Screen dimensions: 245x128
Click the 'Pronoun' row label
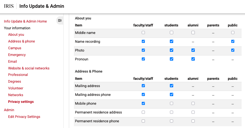pos(82,59)
